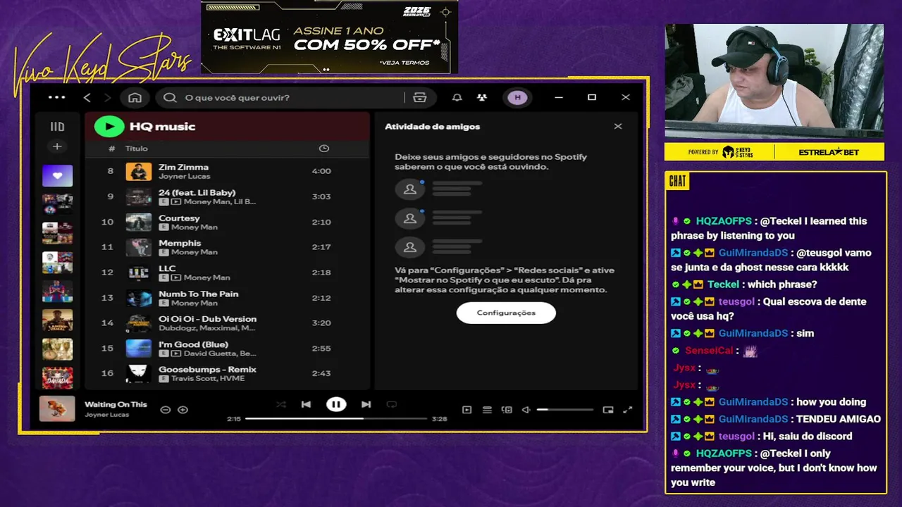The height and width of the screenshot is (507, 902).
Task: Create a playlist with the plus icon
Action: (57, 146)
